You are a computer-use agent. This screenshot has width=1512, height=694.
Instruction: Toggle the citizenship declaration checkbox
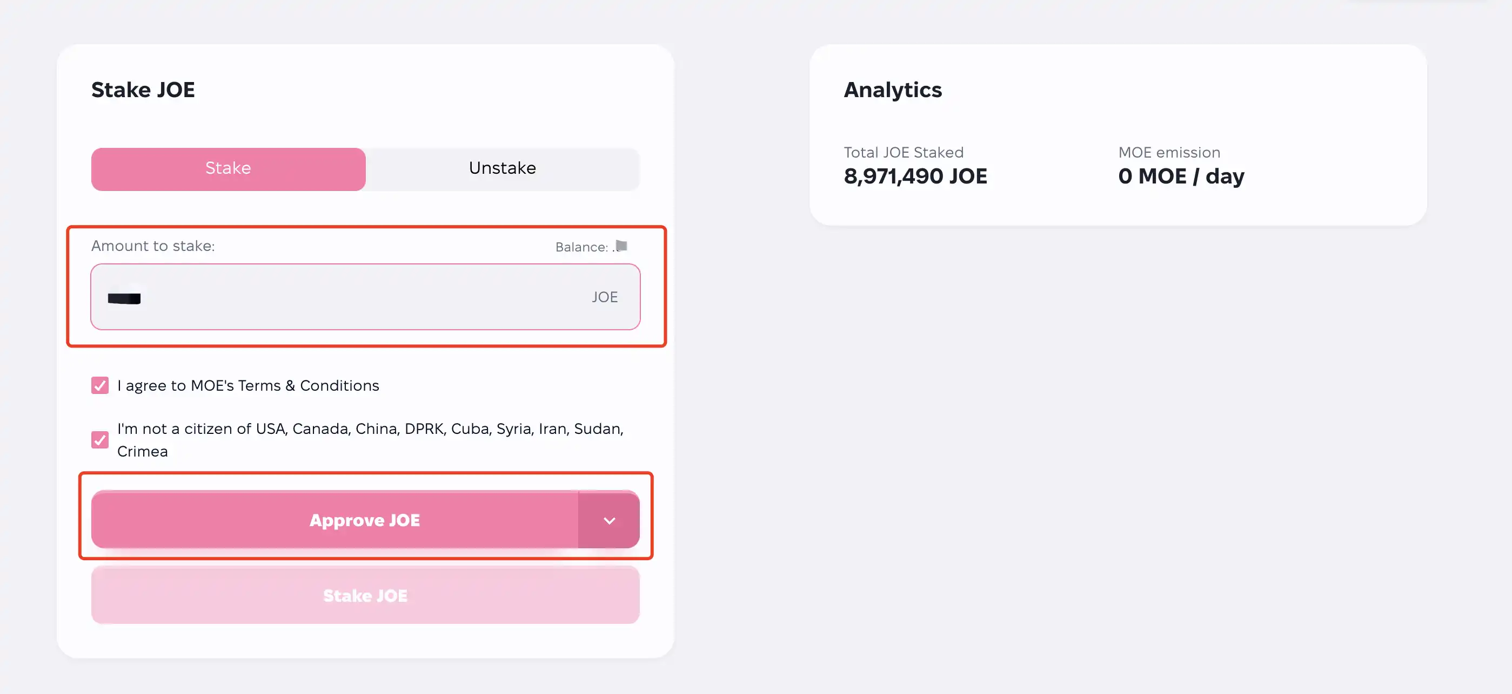coord(101,439)
